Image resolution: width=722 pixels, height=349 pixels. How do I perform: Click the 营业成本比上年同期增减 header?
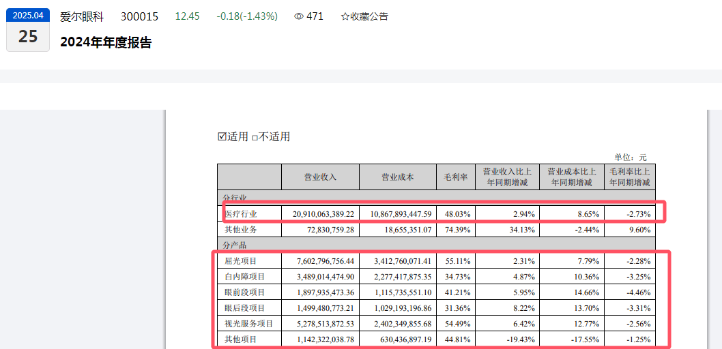[x=572, y=177]
